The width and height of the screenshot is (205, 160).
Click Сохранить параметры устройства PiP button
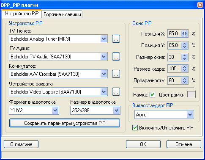pyautogui.click(x=65, y=123)
